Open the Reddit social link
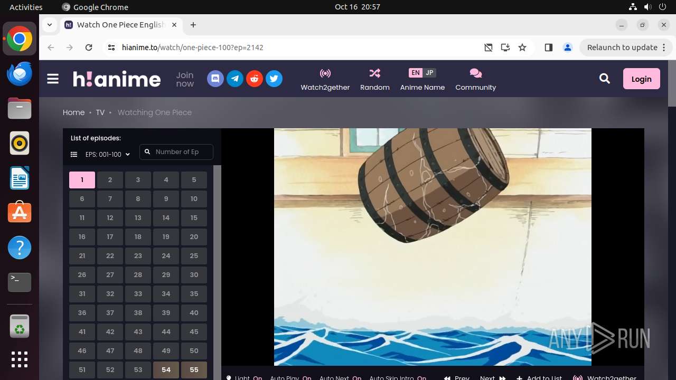 pos(255,79)
